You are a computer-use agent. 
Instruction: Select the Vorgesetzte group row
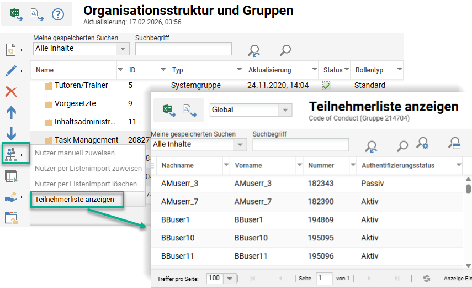point(91,104)
